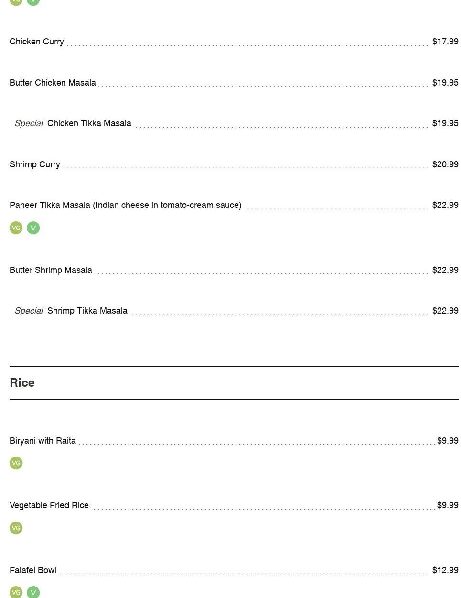Open the Paneer Tikka Masala dish name

pos(125,205)
